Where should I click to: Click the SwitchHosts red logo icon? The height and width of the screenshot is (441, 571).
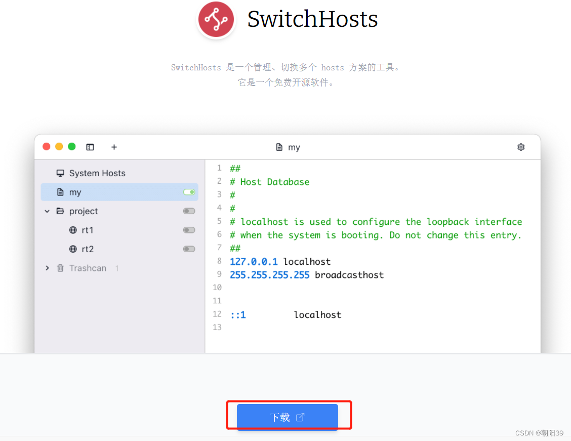click(x=216, y=19)
